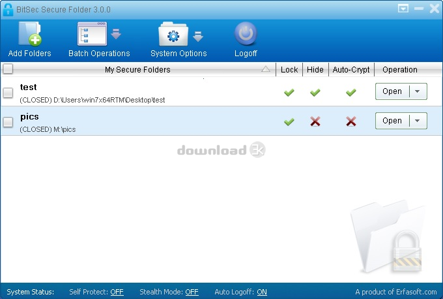Image resolution: width=443 pixels, height=299 pixels.
Task: Toggle the Lock checkmark for pics folder
Action: tap(289, 121)
